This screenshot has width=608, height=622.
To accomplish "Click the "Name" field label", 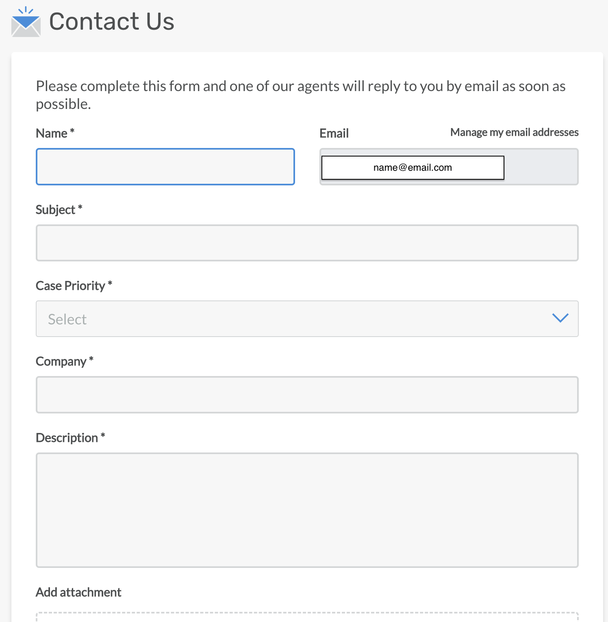I will pos(52,133).
